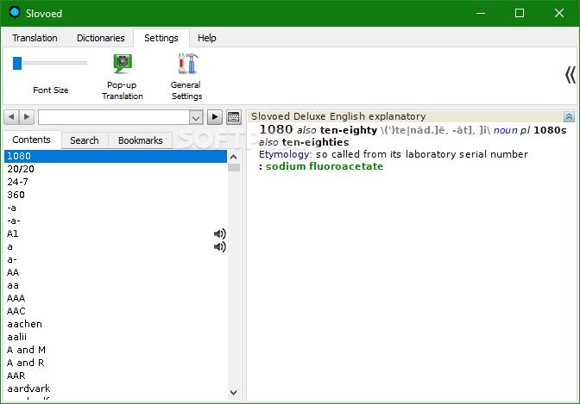
Task: Collapse dictionary header chevron icon
Action: coord(569,116)
